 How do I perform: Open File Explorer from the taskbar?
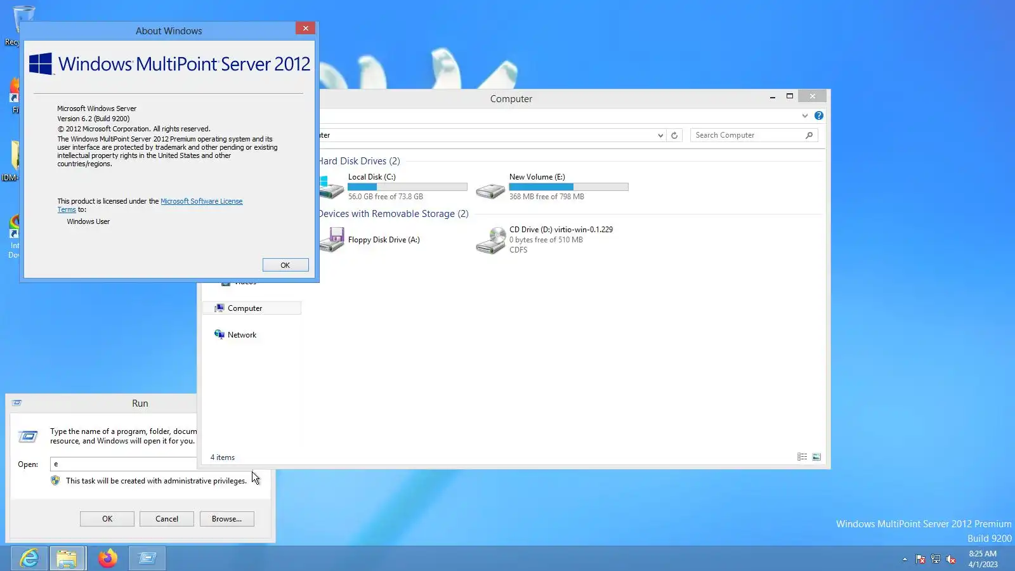point(67,558)
